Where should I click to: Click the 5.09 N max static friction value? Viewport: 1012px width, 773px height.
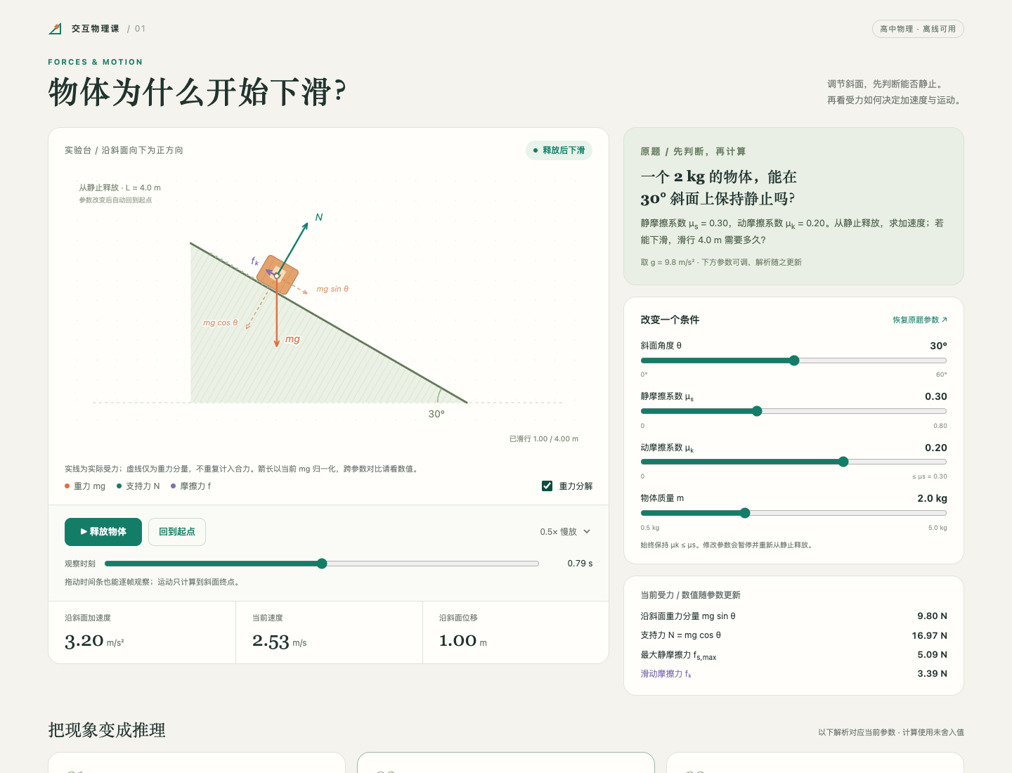click(932, 654)
